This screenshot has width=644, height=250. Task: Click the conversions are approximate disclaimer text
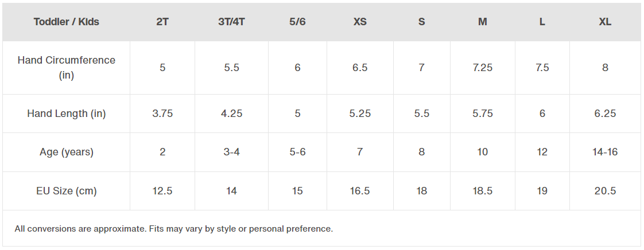(174, 229)
